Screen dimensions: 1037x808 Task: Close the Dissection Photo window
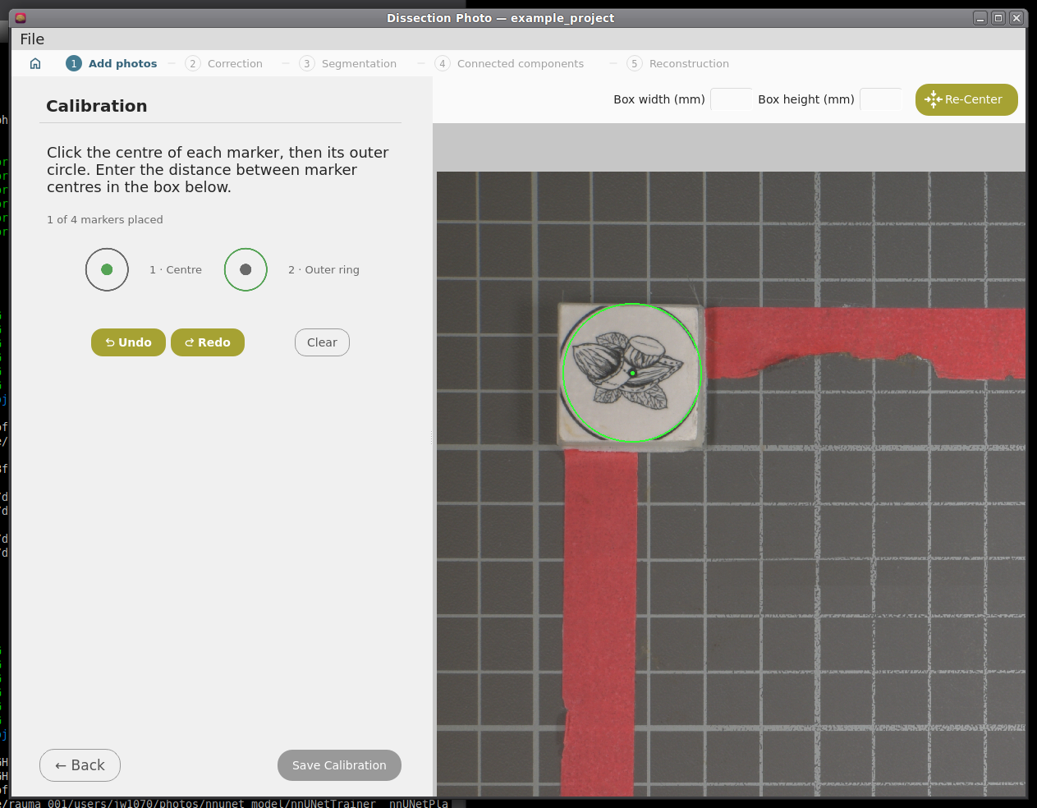pos(1016,18)
